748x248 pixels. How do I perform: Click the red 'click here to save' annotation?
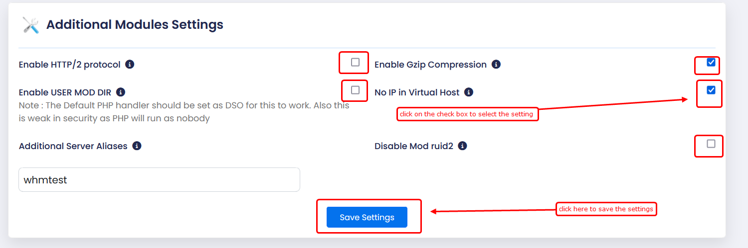point(606,209)
